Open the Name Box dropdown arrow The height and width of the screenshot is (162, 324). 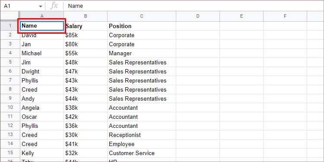pos(41,6)
